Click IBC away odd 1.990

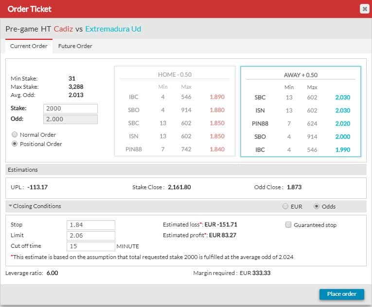343,150
